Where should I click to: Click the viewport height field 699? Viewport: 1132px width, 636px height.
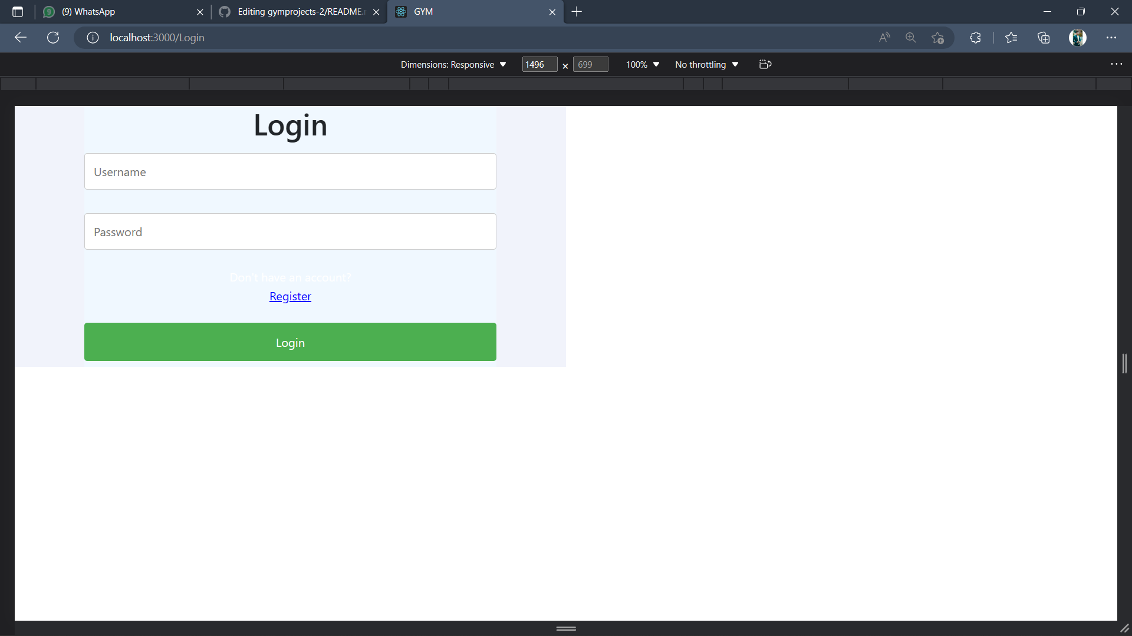point(590,65)
